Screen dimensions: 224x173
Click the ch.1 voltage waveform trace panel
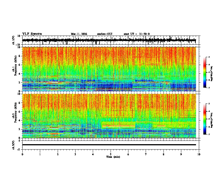coord(111,40)
